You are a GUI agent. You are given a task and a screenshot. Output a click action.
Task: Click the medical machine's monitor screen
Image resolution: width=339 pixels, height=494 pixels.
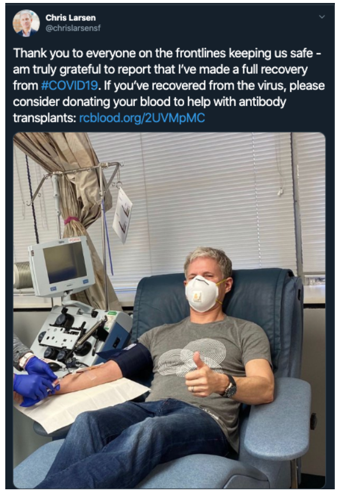(x=65, y=263)
